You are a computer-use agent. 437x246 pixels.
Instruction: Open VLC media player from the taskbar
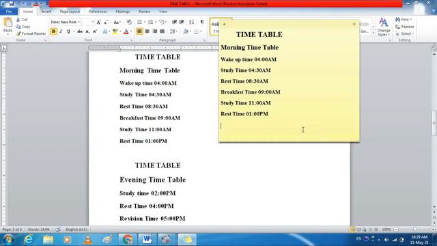[x=88, y=239]
